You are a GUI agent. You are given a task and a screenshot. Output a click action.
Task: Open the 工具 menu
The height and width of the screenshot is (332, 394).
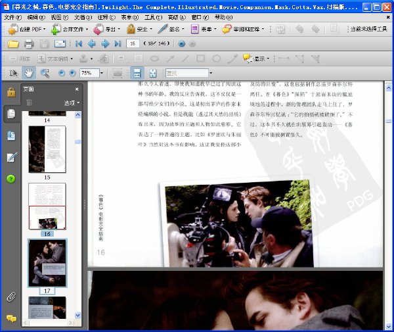click(153, 17)
